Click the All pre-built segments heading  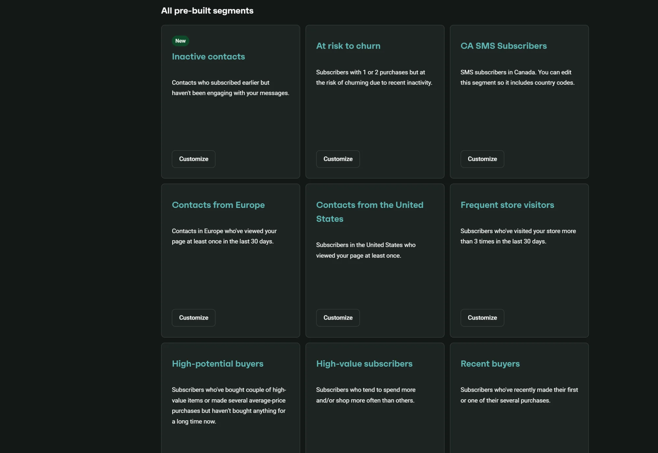[x=207, y=11]
